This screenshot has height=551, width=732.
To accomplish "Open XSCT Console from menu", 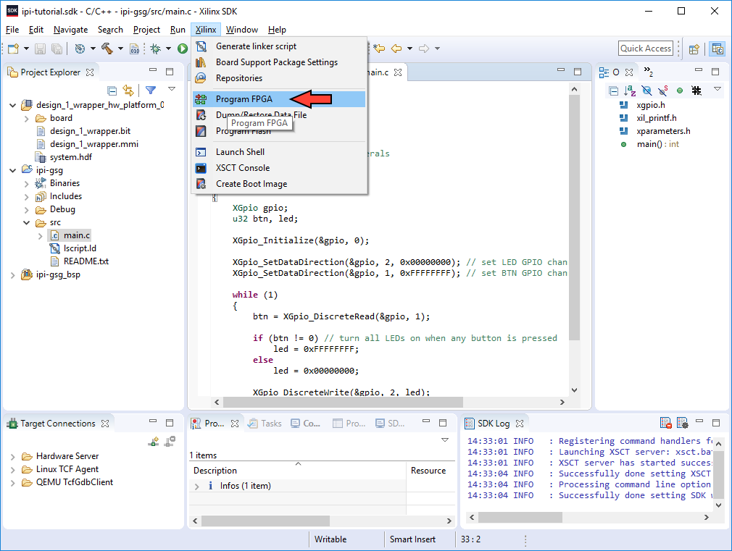I will click(x=279, y=168).
